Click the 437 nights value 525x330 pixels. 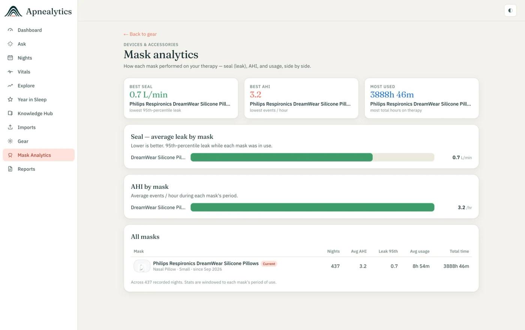click(335, 266)
